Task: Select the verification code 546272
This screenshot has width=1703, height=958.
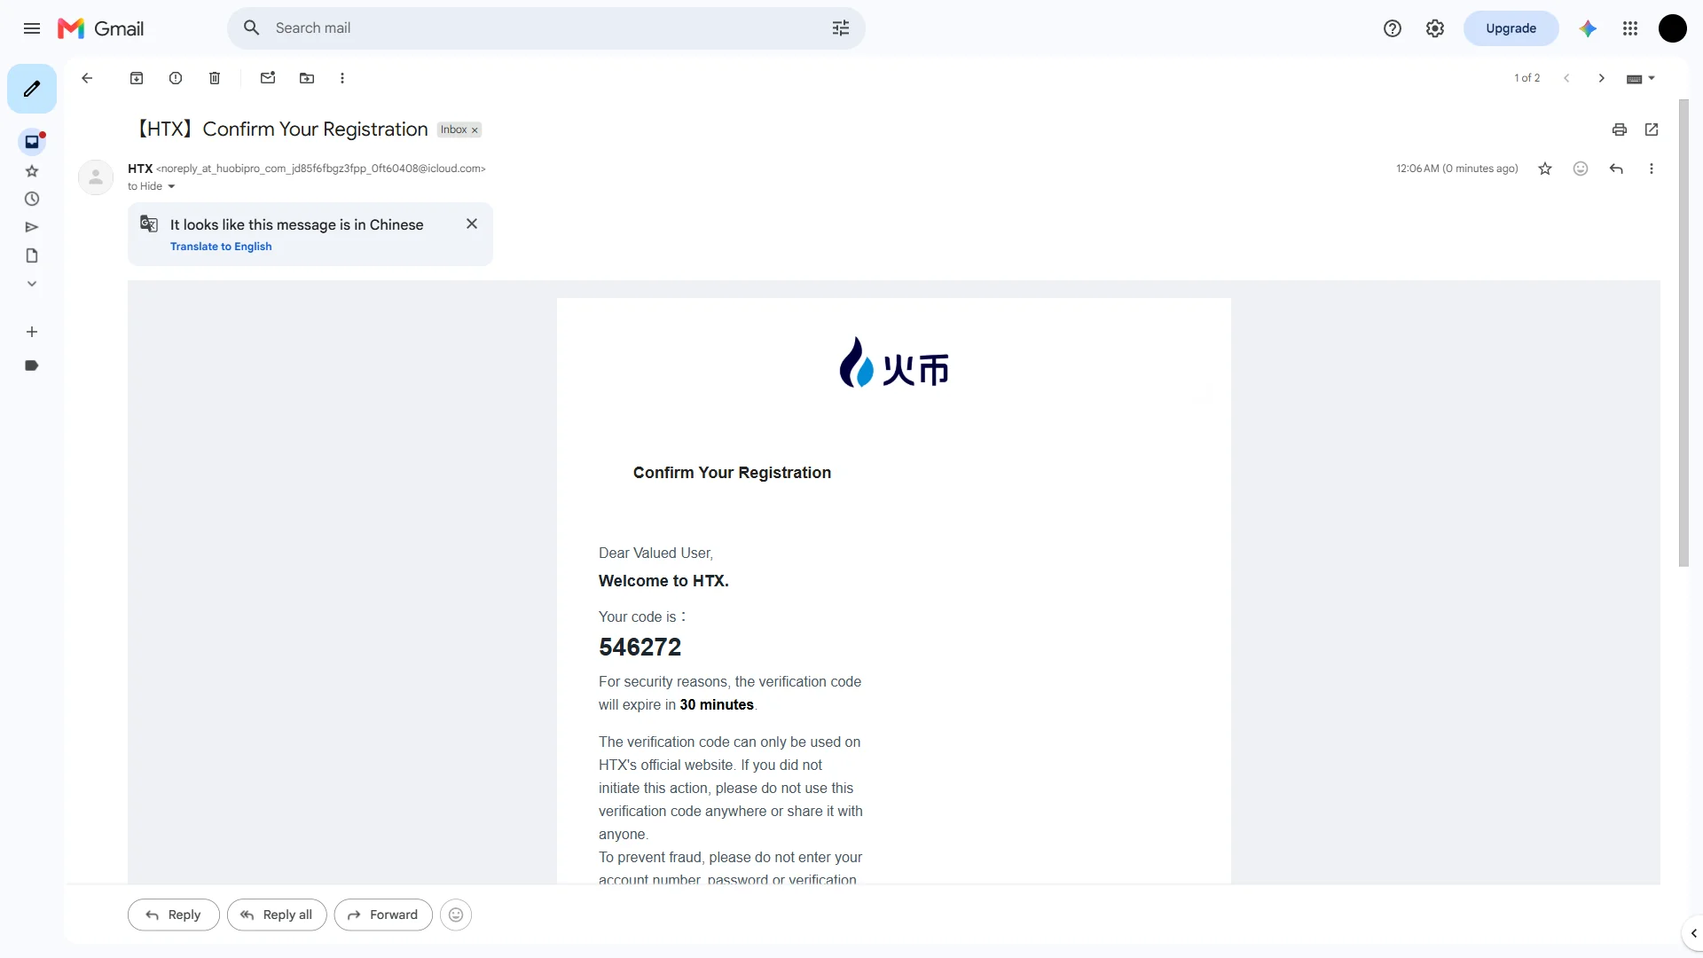Action: coord(640,648)
